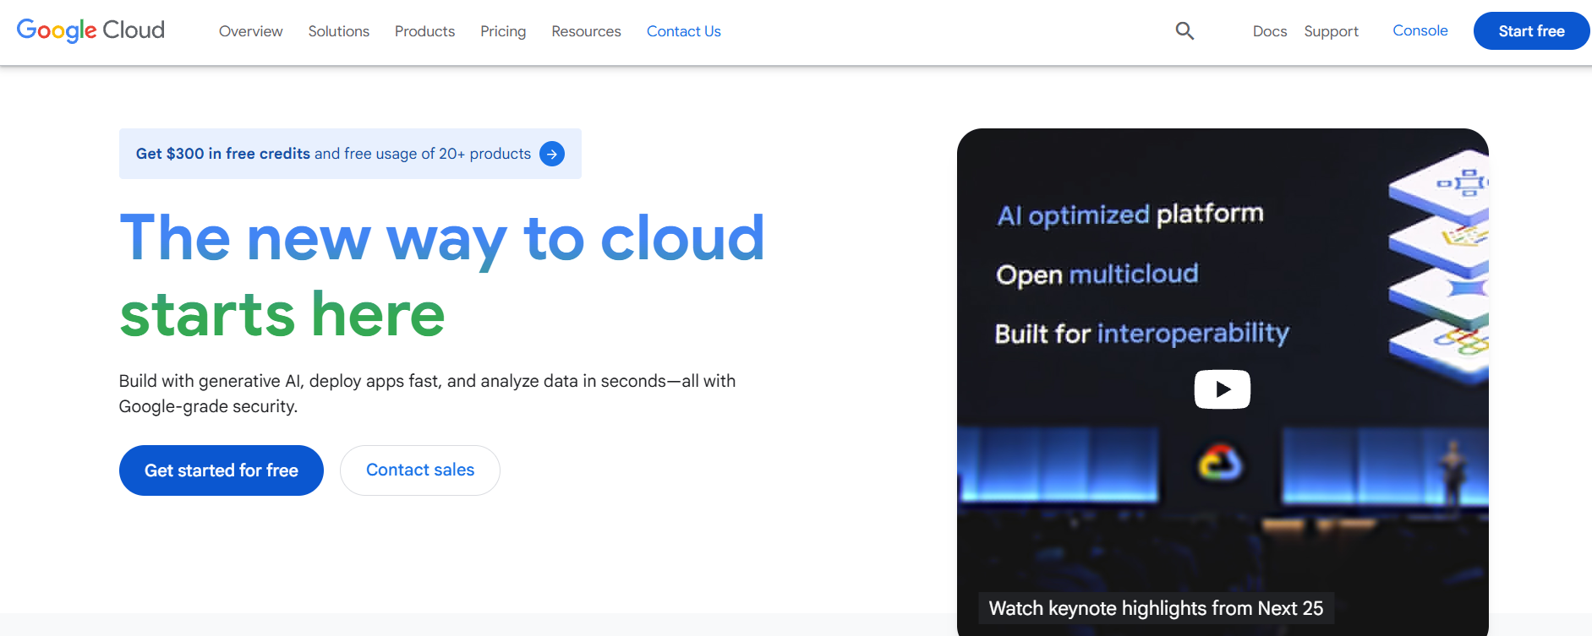
Task: Click the 'Build with generative AI' description text
Action: pyautogui.click(x=427, y=394)
